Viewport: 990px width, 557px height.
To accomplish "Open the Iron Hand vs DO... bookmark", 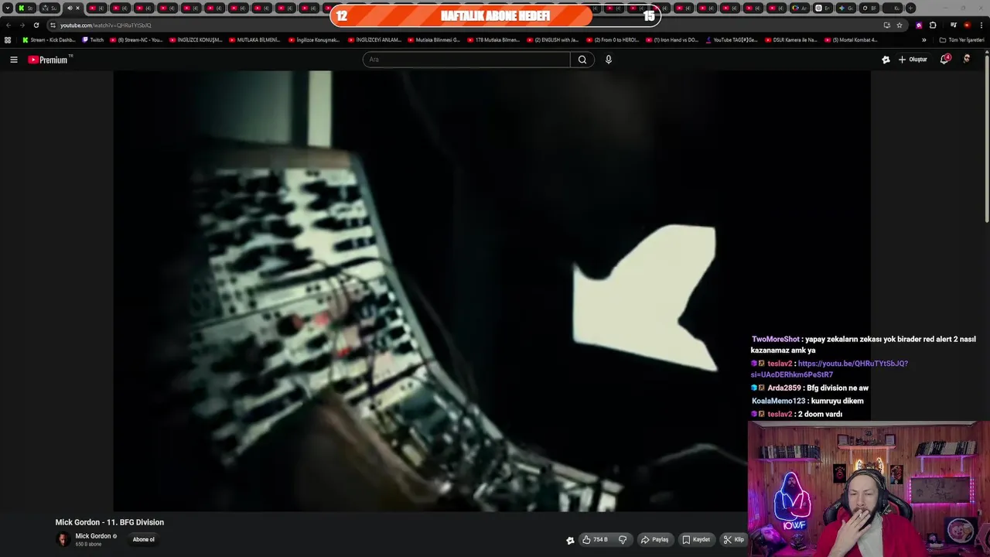I will (671, 39).
